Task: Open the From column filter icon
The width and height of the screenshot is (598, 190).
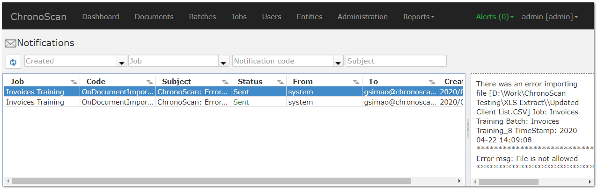Action: [x=356, y=82]
